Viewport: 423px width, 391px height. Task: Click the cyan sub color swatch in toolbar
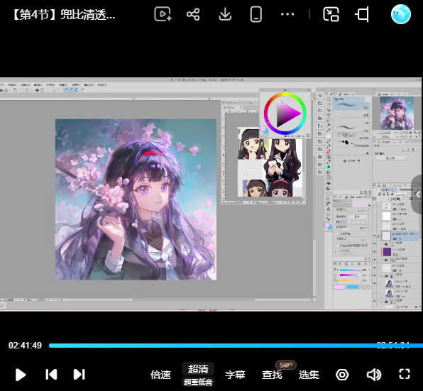coord(331,228)
